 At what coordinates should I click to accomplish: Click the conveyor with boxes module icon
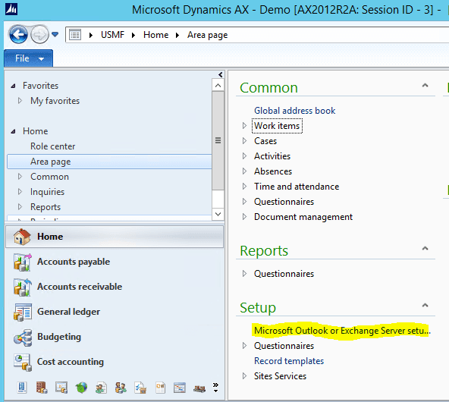199,388
